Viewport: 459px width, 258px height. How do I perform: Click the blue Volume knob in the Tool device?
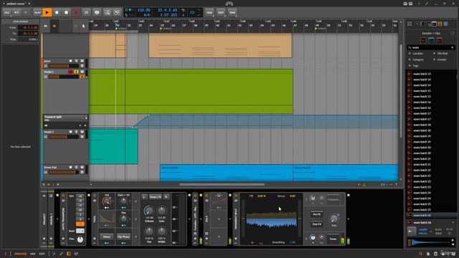(148, 211)
